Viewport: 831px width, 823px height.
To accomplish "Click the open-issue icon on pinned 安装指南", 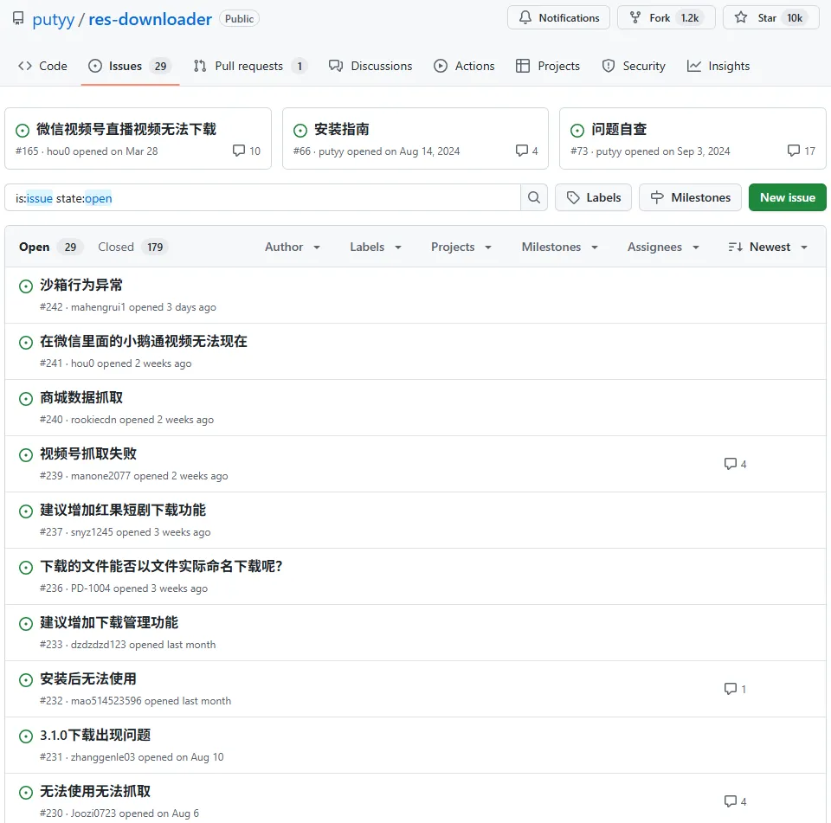I will (300, 131).
